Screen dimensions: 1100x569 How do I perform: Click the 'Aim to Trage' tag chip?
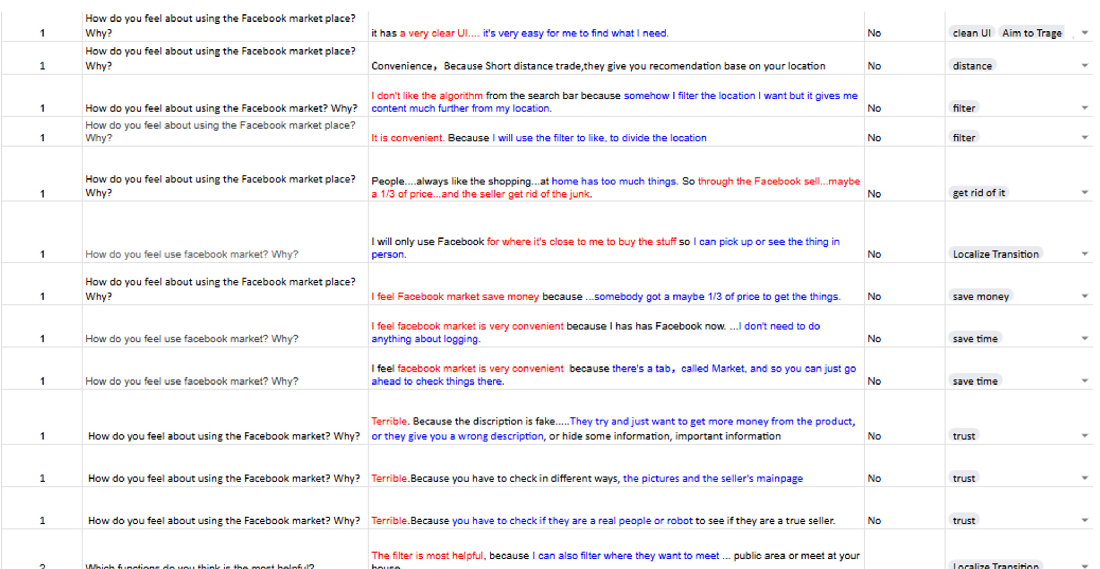pyautogui.click(x=1032, y=33)
